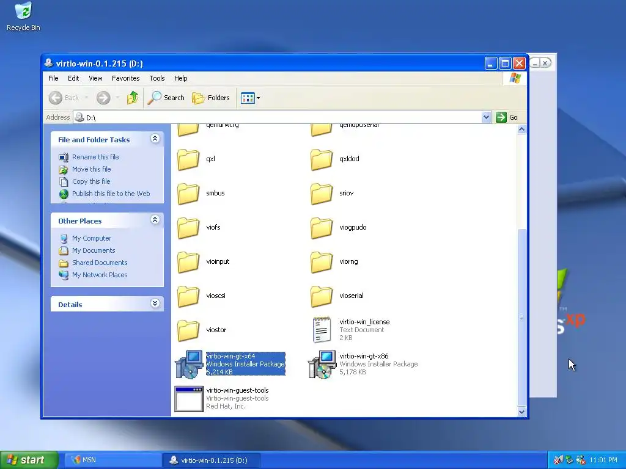The width and height of the screenshot is (626, 469).
Task: Switch to the MSN taskbar button
Action: tap(112, 460)
